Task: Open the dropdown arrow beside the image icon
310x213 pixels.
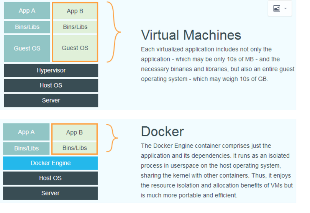Action: pos(285,8)
